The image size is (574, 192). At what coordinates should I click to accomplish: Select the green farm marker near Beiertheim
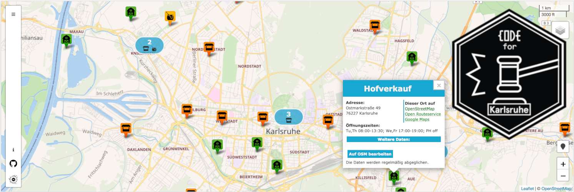tap(276, 167)
